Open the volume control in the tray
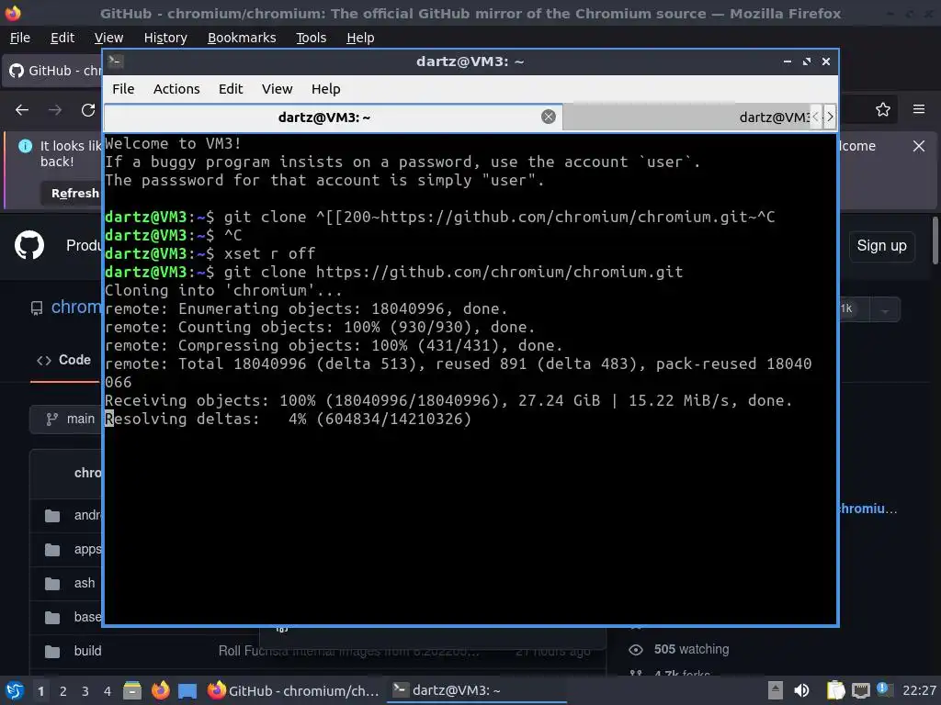941x705 pixels. click(x=801, y=690)
